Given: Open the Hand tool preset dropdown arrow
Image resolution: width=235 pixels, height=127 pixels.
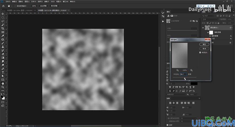Looking at the screenshot, I should tap(12, 6).
